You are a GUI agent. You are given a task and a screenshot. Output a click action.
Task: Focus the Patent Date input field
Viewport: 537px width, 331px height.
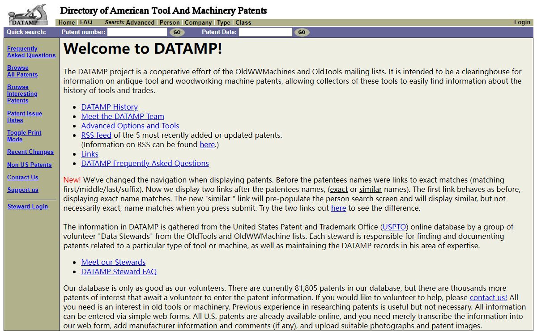265,32
